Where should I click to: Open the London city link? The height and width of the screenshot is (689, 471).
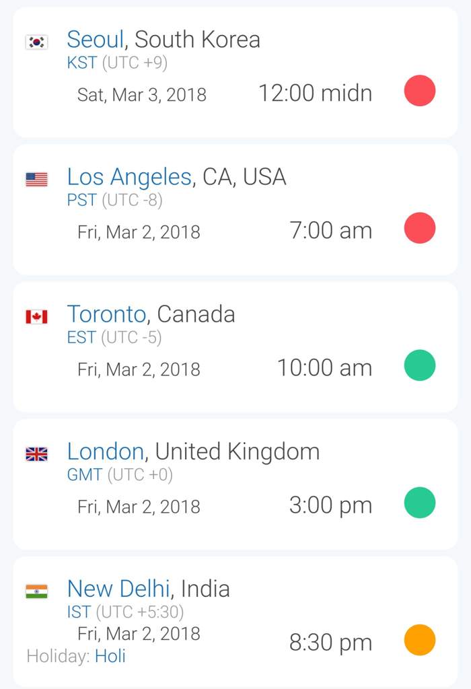[106, 451]
